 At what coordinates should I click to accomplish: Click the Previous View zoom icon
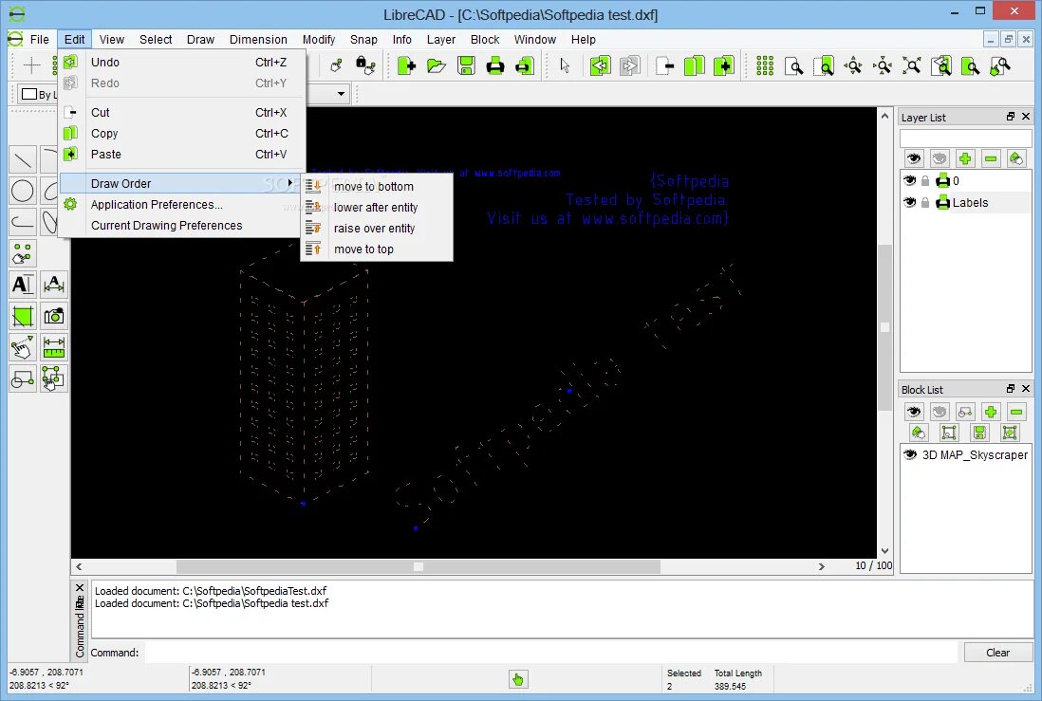[x=941, y=65]
